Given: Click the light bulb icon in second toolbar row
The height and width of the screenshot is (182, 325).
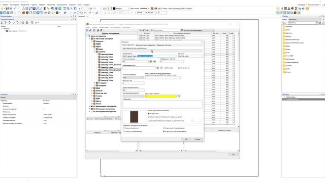Looking at the screenshot, I should coord(53,13).
